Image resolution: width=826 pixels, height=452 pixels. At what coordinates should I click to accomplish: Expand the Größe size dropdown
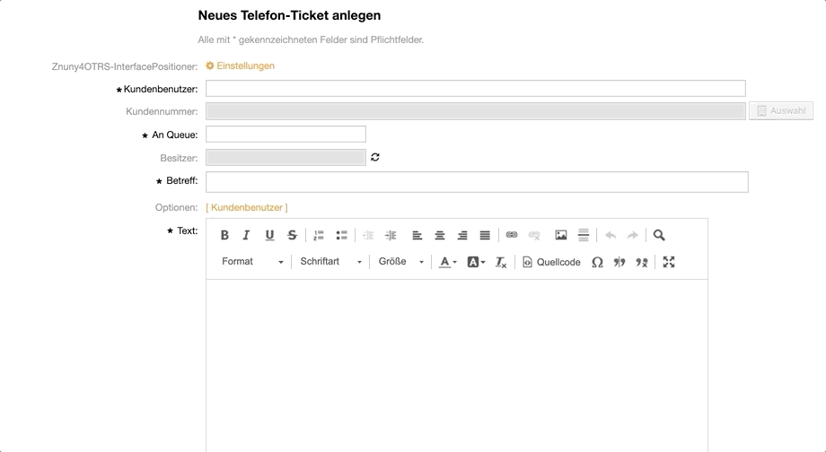tap(401, 262)
